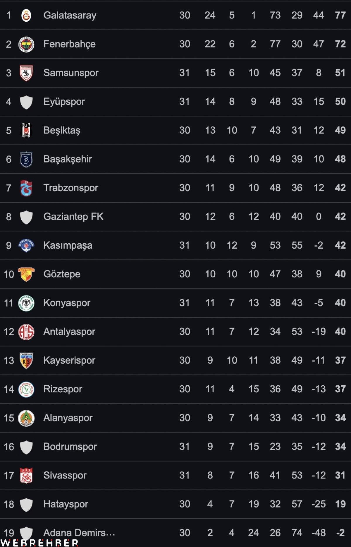The width and height of the screenshot is (351, 547).
Task: Select the Başakşehir shield logo
Action: [x=26, y=159]
